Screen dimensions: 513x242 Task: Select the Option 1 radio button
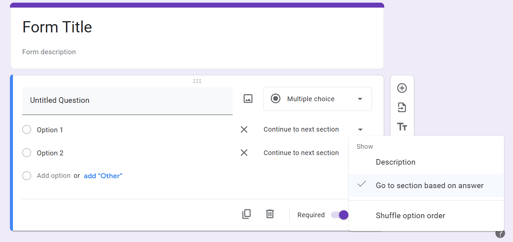click(x=27, y=130)
